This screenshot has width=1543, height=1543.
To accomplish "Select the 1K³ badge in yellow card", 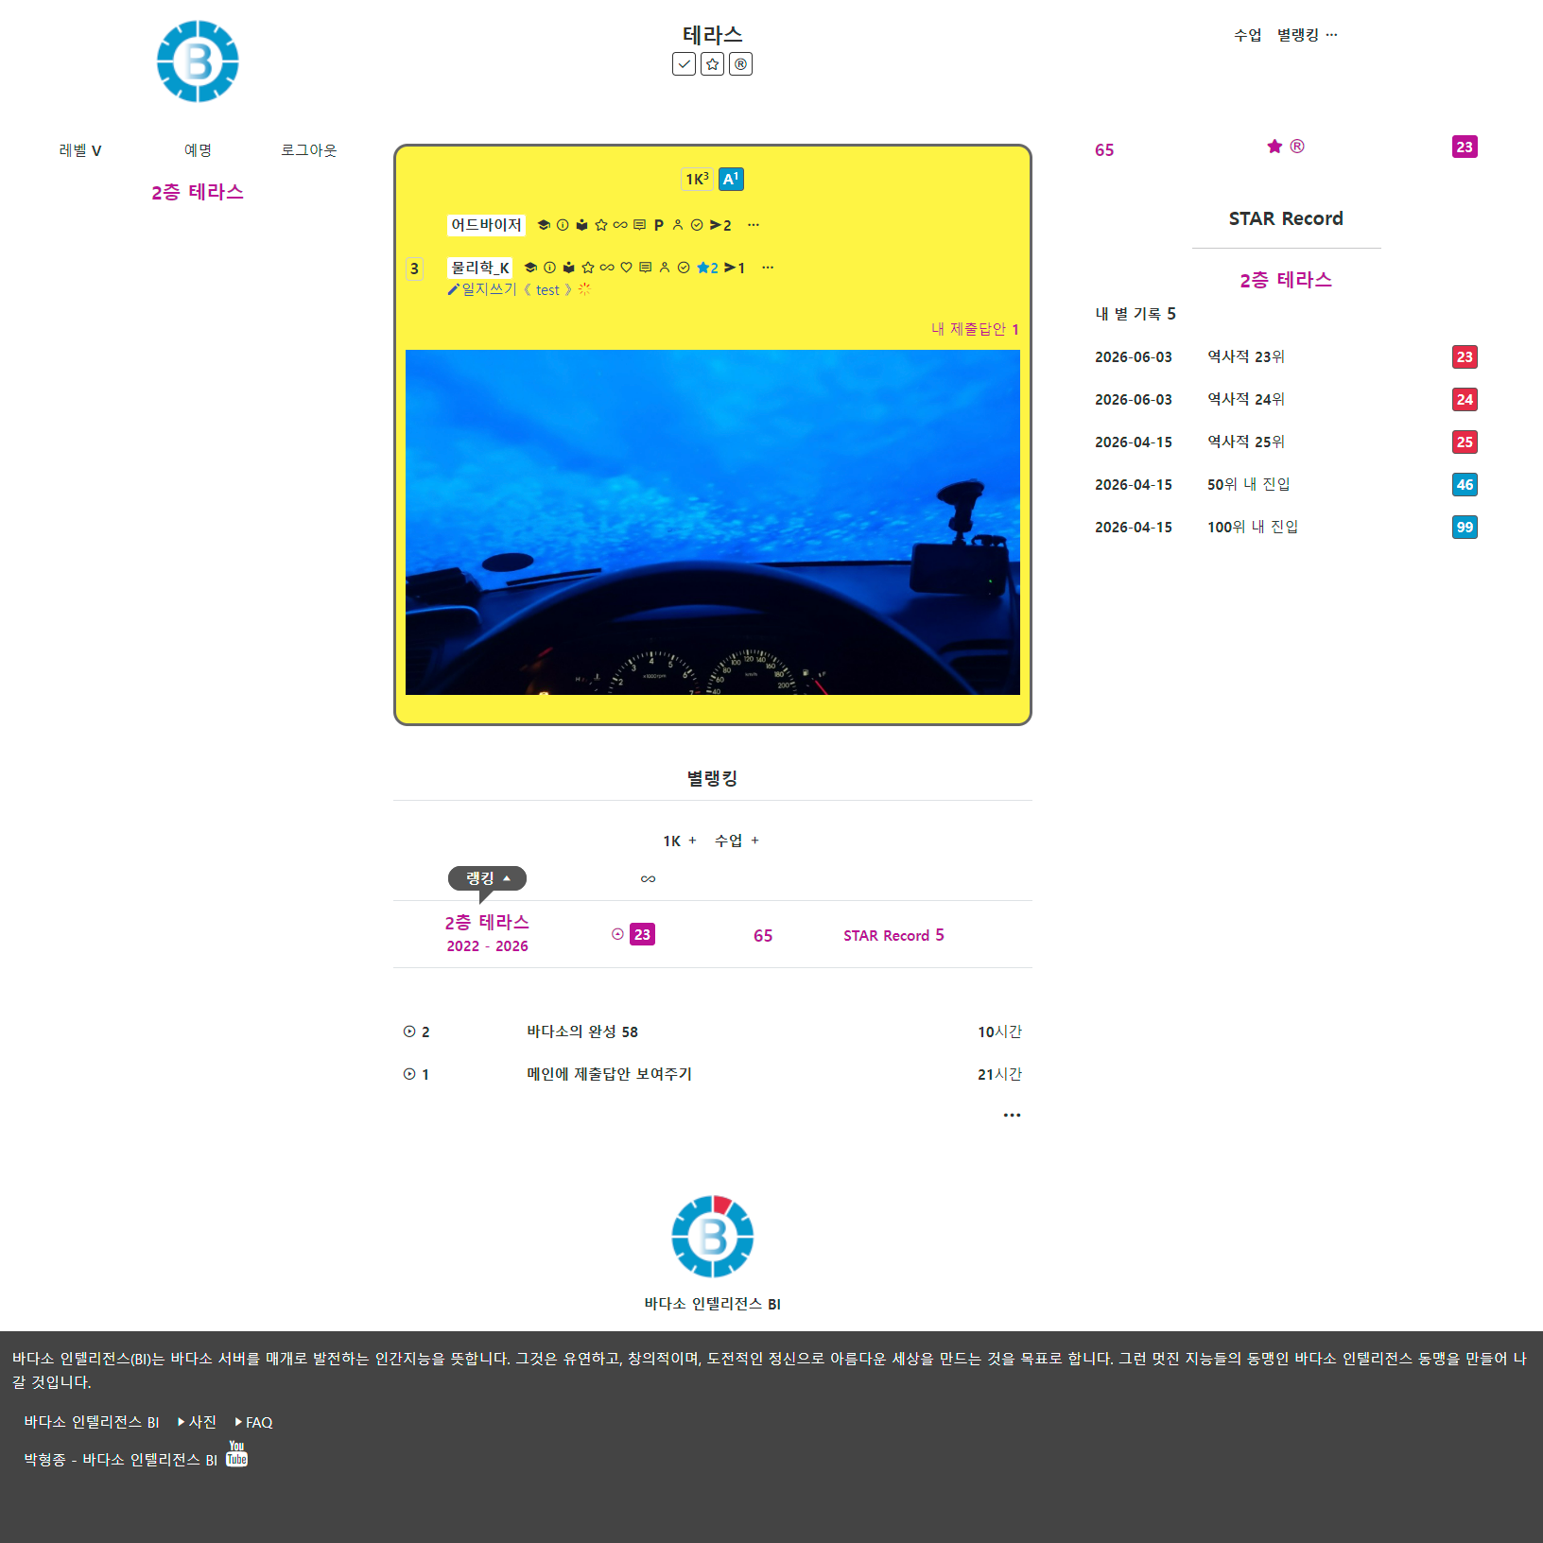I will coord(697,179).
